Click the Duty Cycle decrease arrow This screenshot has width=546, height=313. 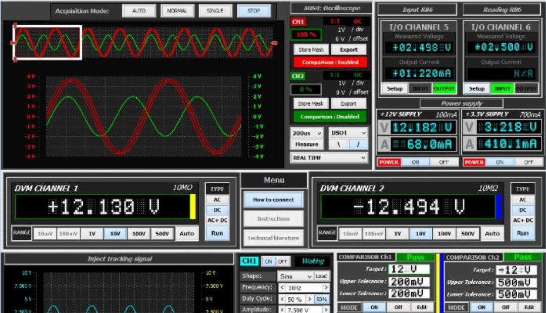click(x=282, y=299)
